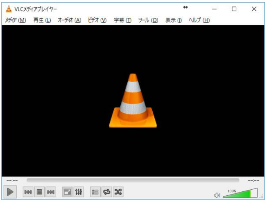Open the メディア (M) menu

16,20
